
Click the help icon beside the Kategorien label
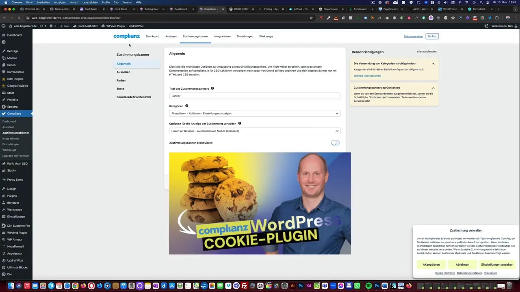(x=186, y=106)
